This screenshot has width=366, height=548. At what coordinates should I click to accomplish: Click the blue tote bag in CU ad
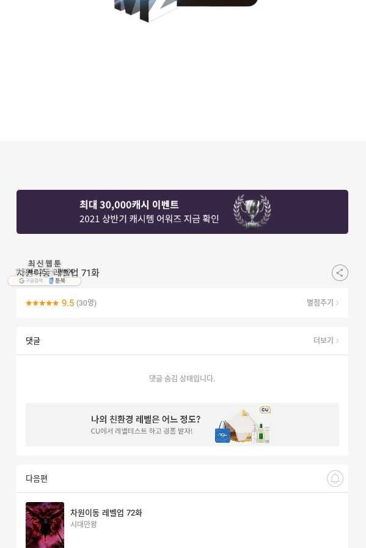222,432
